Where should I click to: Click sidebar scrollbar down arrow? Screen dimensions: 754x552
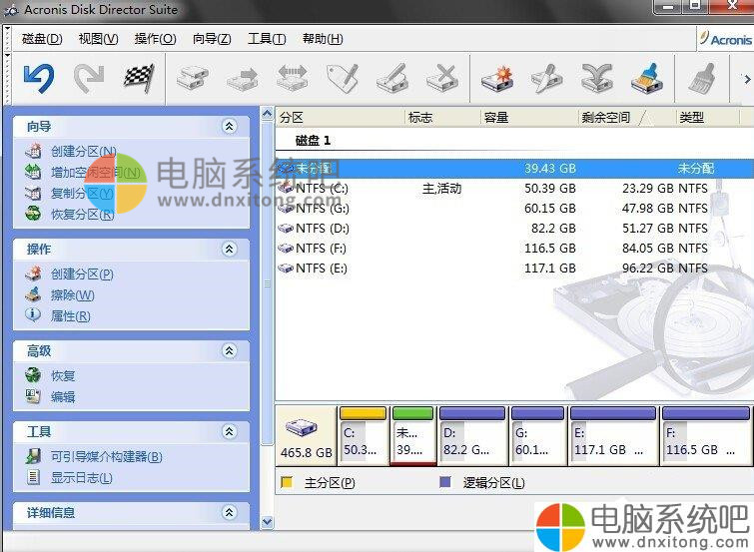click(x=267, y=521)
